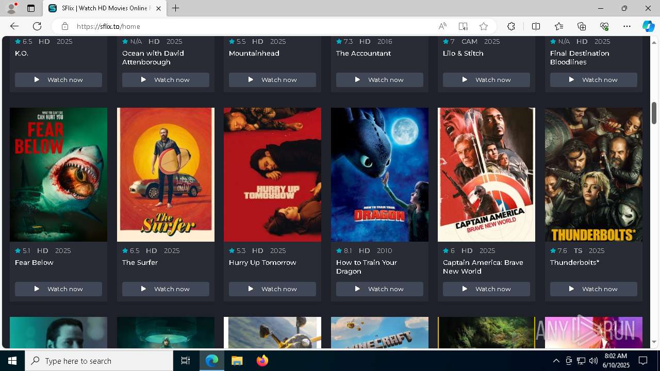Open the Collections icon
Viewport: 660px width, 371px height.
[x=582, y=26]
